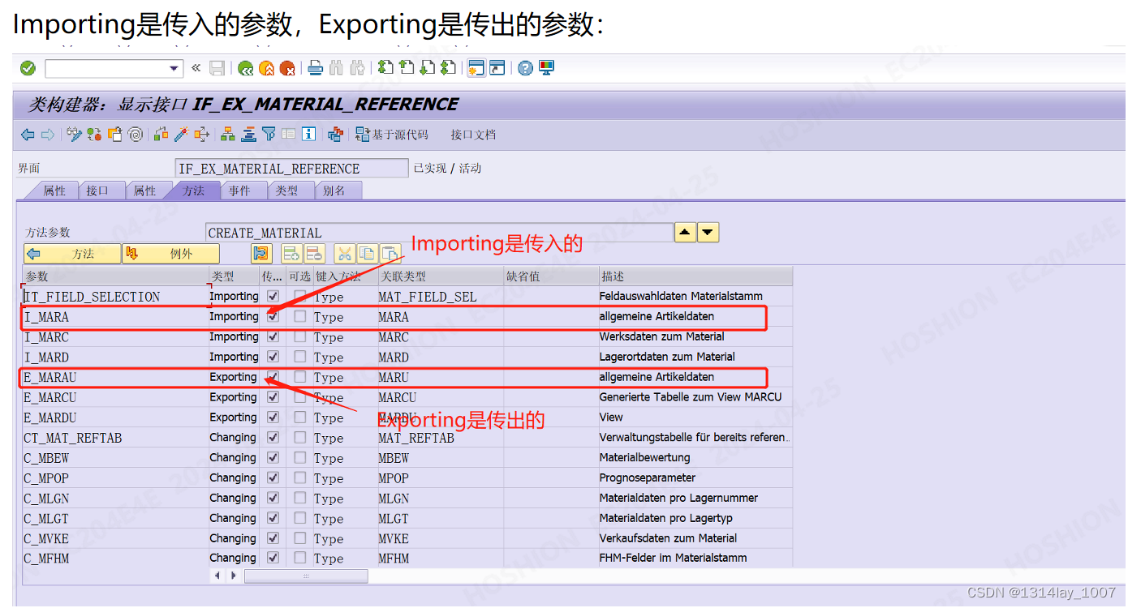The width and height of the screenshot is (1128, 608).
Task: Select the MAT_FIELD_SEL associated type cell
Action: tap(439, 297)
